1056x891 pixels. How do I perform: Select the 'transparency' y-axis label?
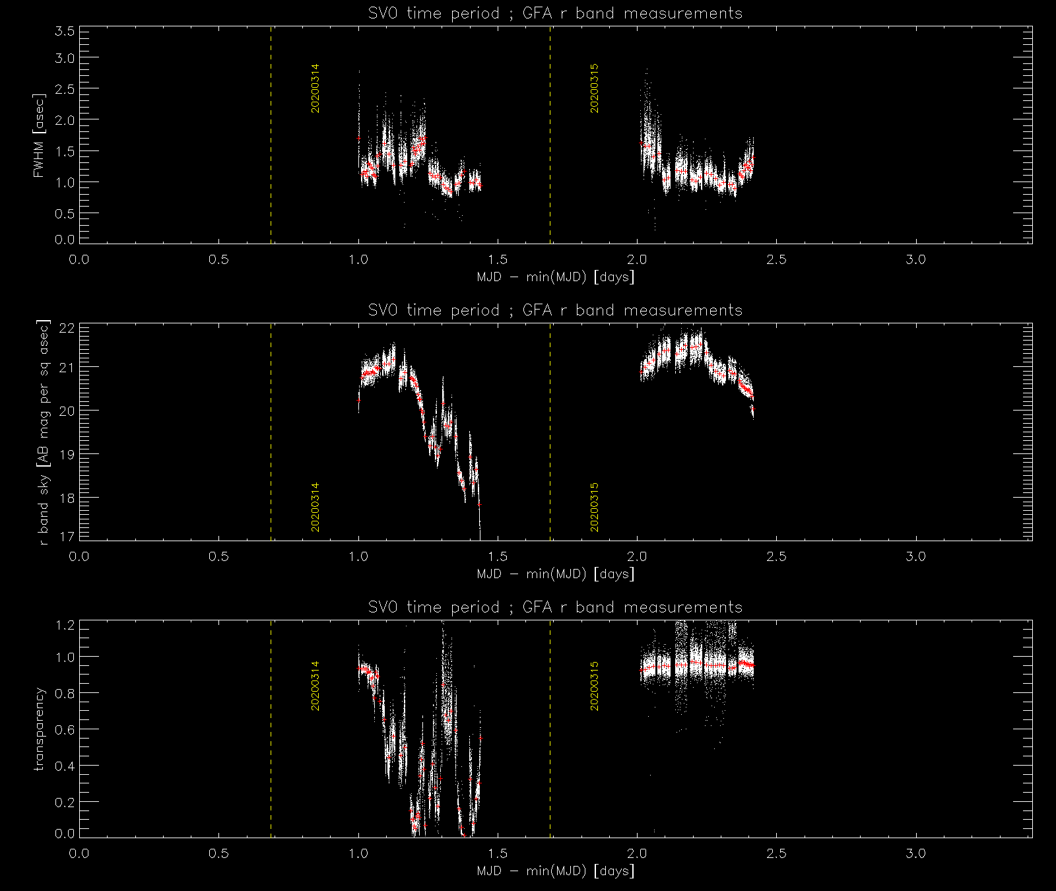tap(39, 729)
